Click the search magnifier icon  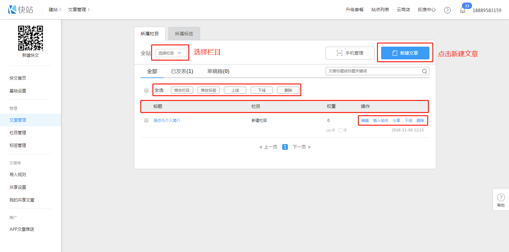(424, 71)
